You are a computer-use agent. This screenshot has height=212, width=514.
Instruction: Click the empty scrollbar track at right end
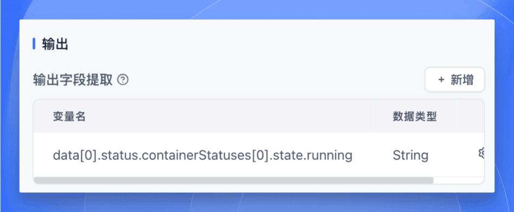click(458, 181)
